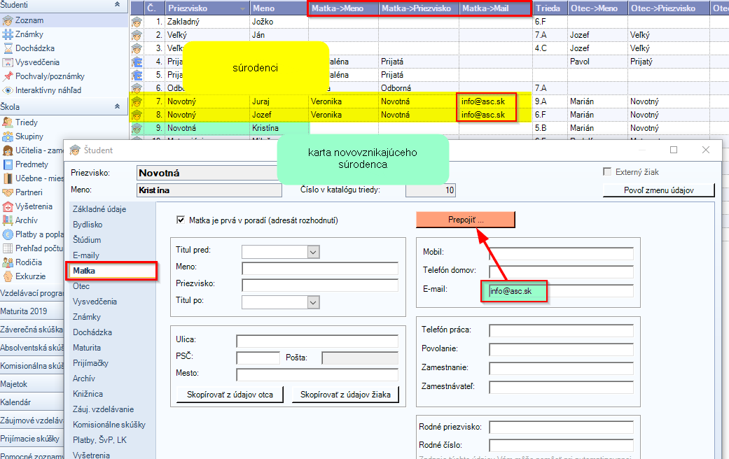Open Partneri handshake icon
Screen dimensions: 729x459
pyautogui.click(x=8, y=192)
